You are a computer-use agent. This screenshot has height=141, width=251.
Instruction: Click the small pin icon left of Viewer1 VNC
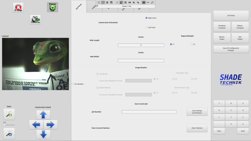click(x=97, y=6)
